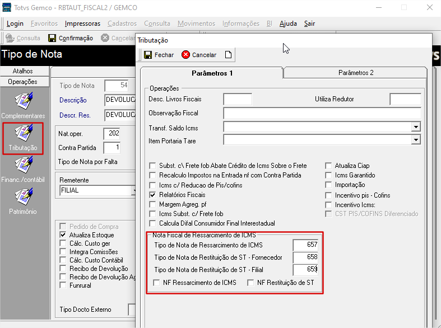Click the Utiliza Redutor input field
This screenshot has height=328, width=441.
tap(405, 99)
